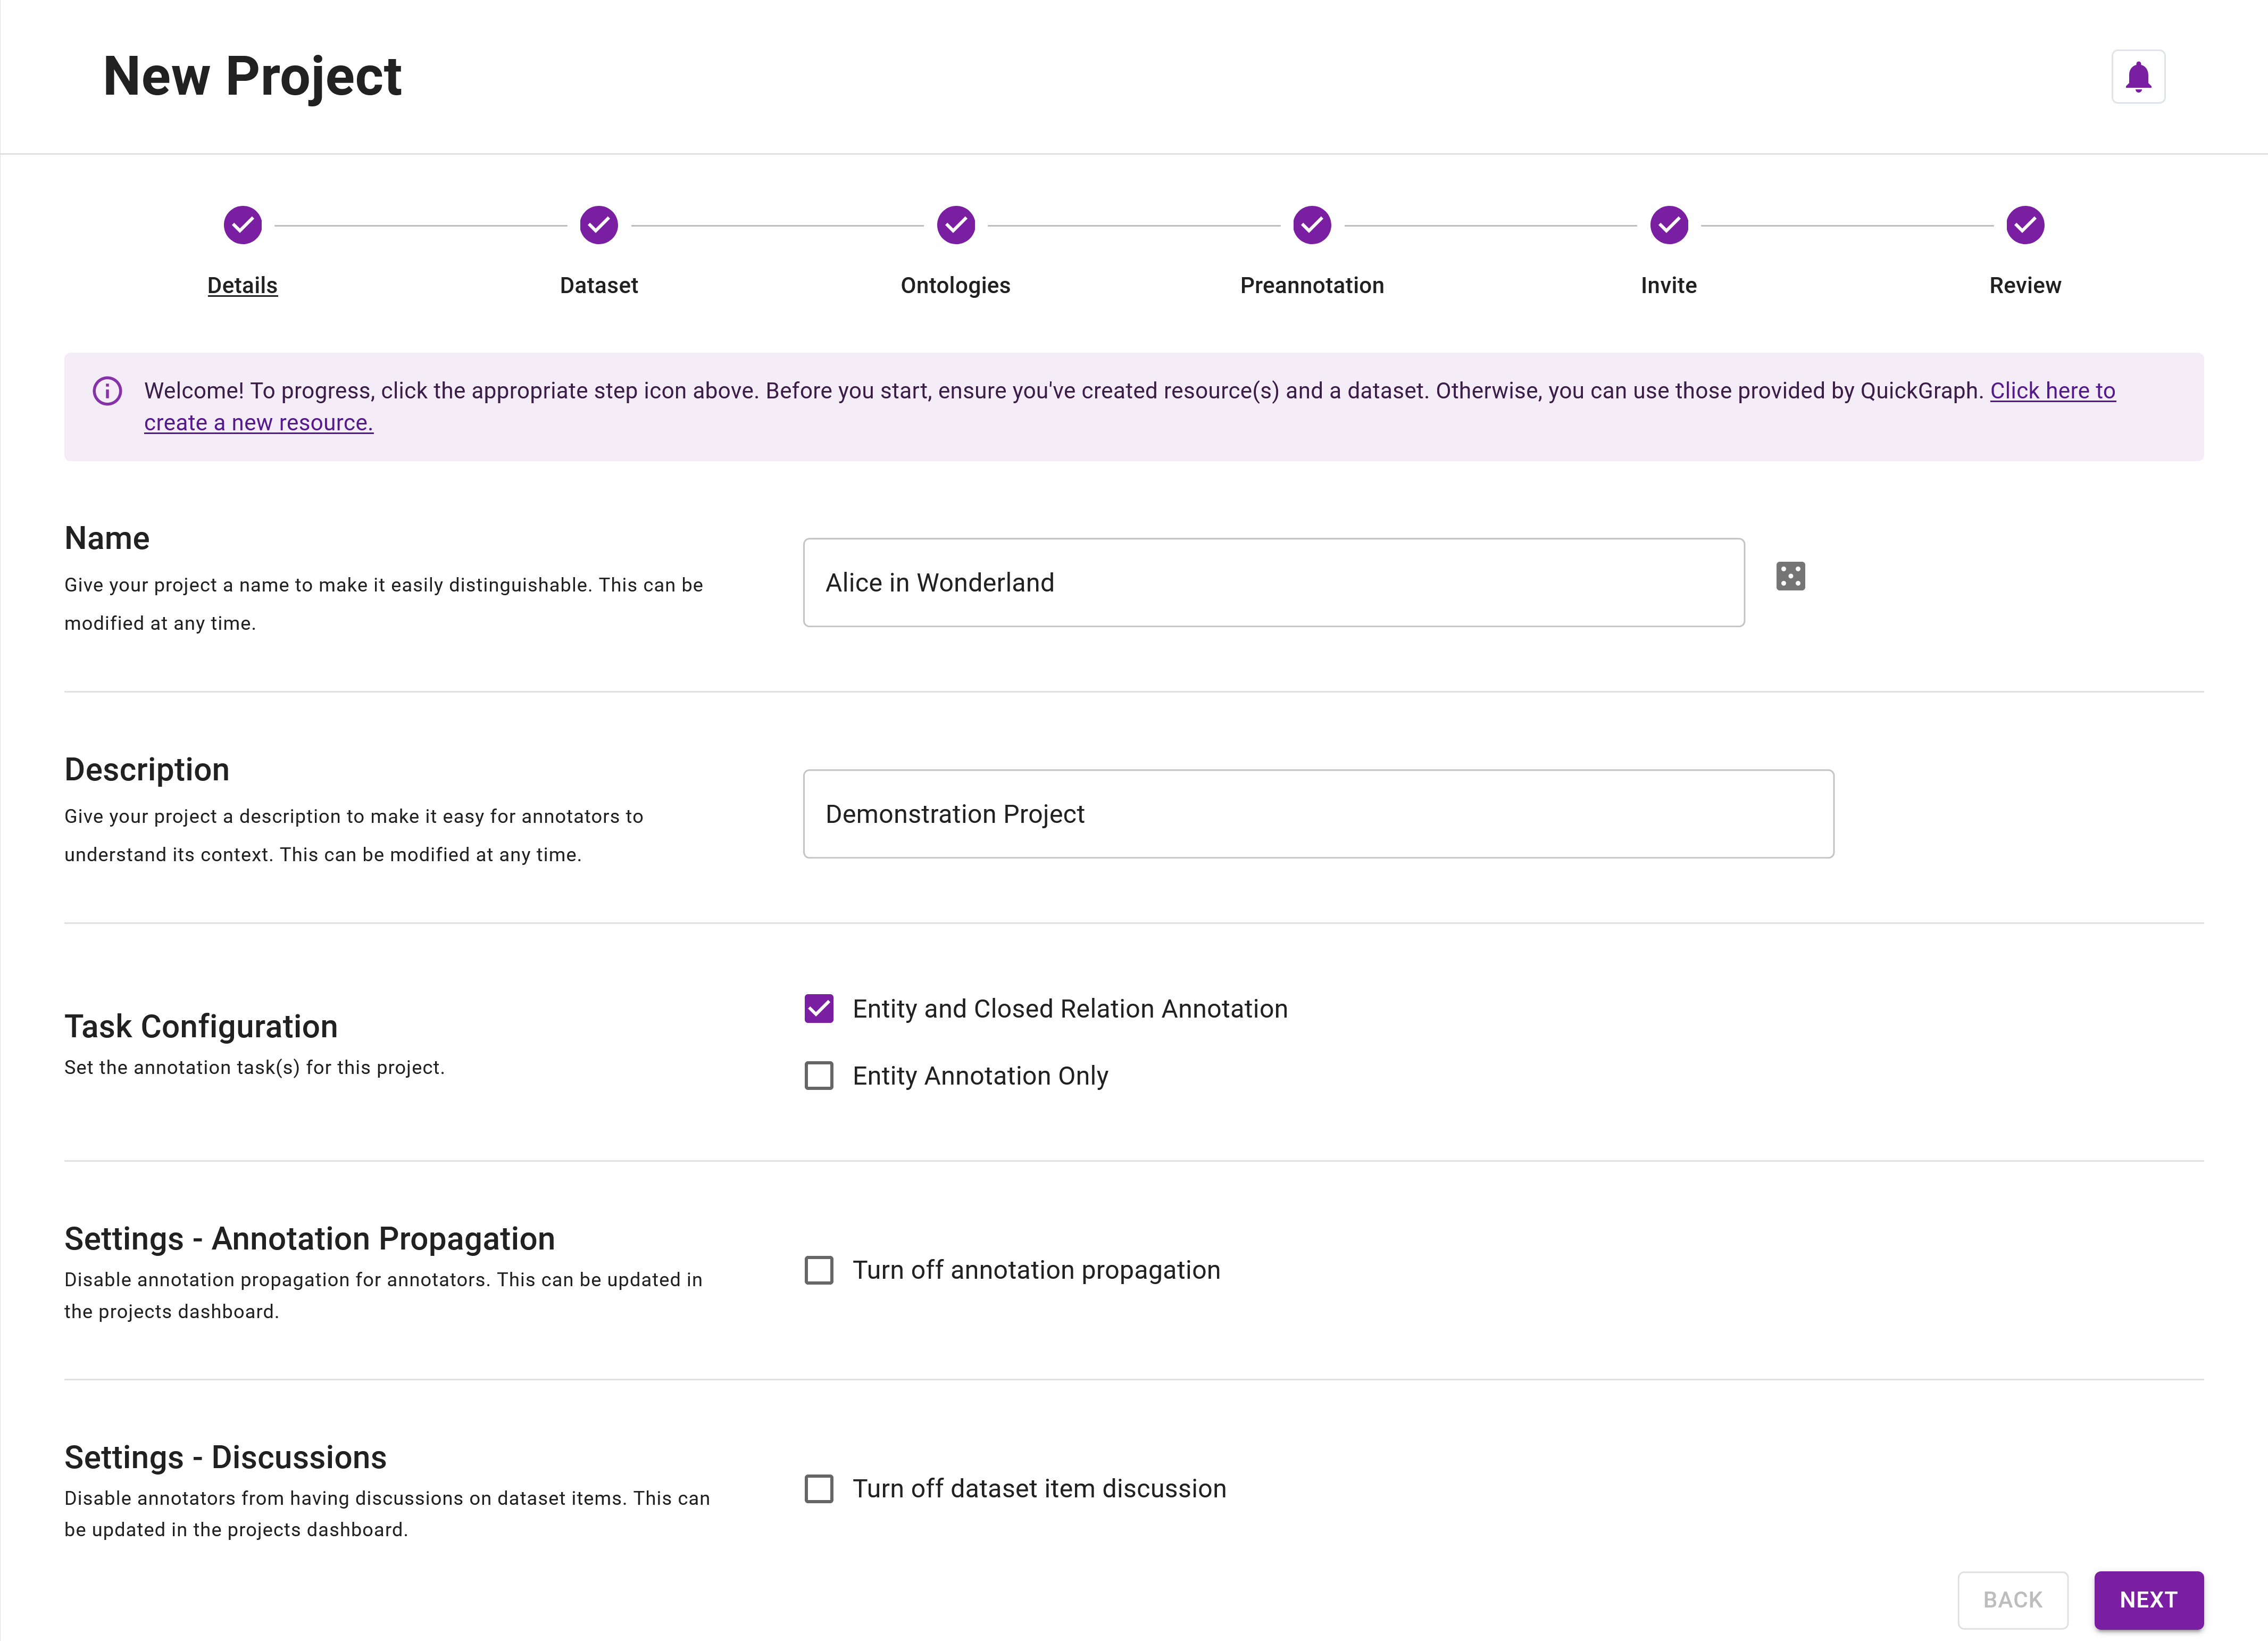Enable Entity Annotation Only

click(x=819, y=1075)
